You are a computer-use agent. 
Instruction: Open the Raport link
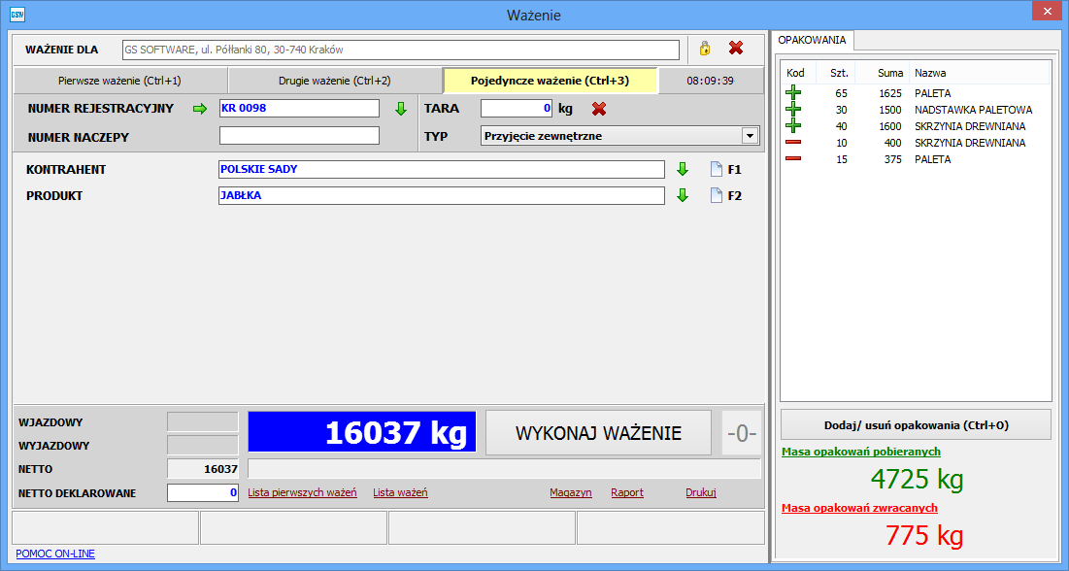point(627,493)
